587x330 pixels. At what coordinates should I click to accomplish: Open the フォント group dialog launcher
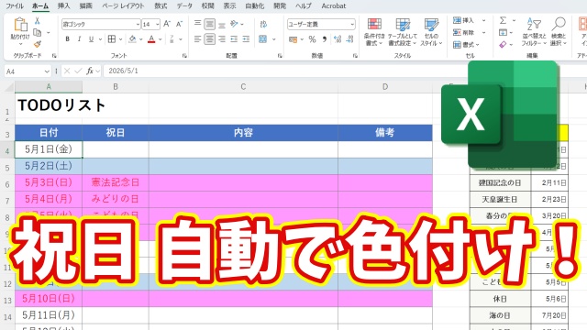tap(184, 55)
